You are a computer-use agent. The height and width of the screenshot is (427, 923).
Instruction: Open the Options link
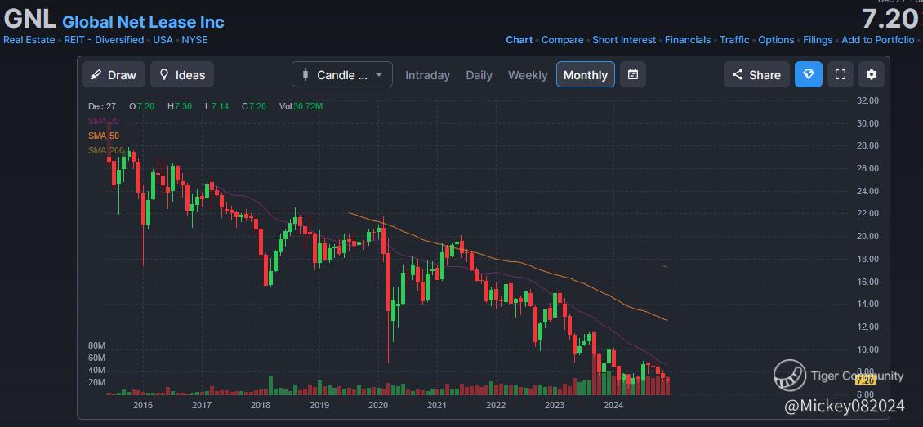(776, 40)
